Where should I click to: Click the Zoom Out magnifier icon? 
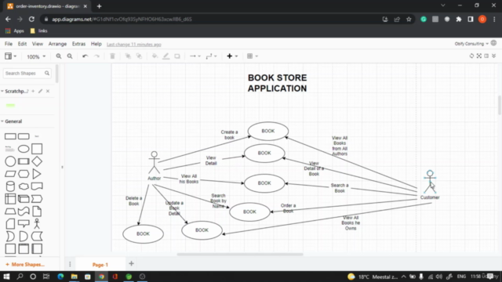[70, 56]
